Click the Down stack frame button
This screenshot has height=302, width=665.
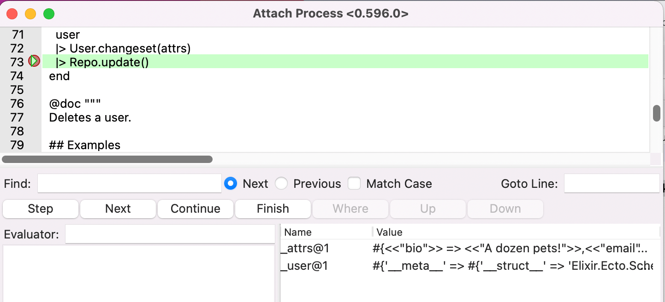click(x=505, y=209)
